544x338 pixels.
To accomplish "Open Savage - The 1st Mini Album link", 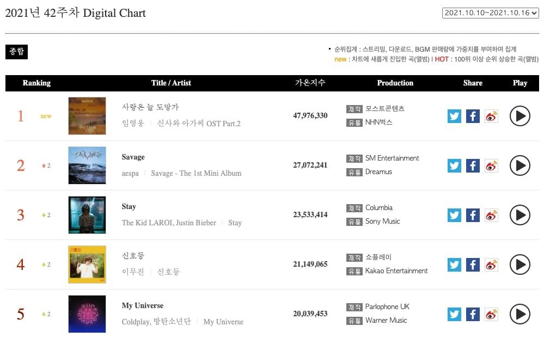I will tap(196, 173).
